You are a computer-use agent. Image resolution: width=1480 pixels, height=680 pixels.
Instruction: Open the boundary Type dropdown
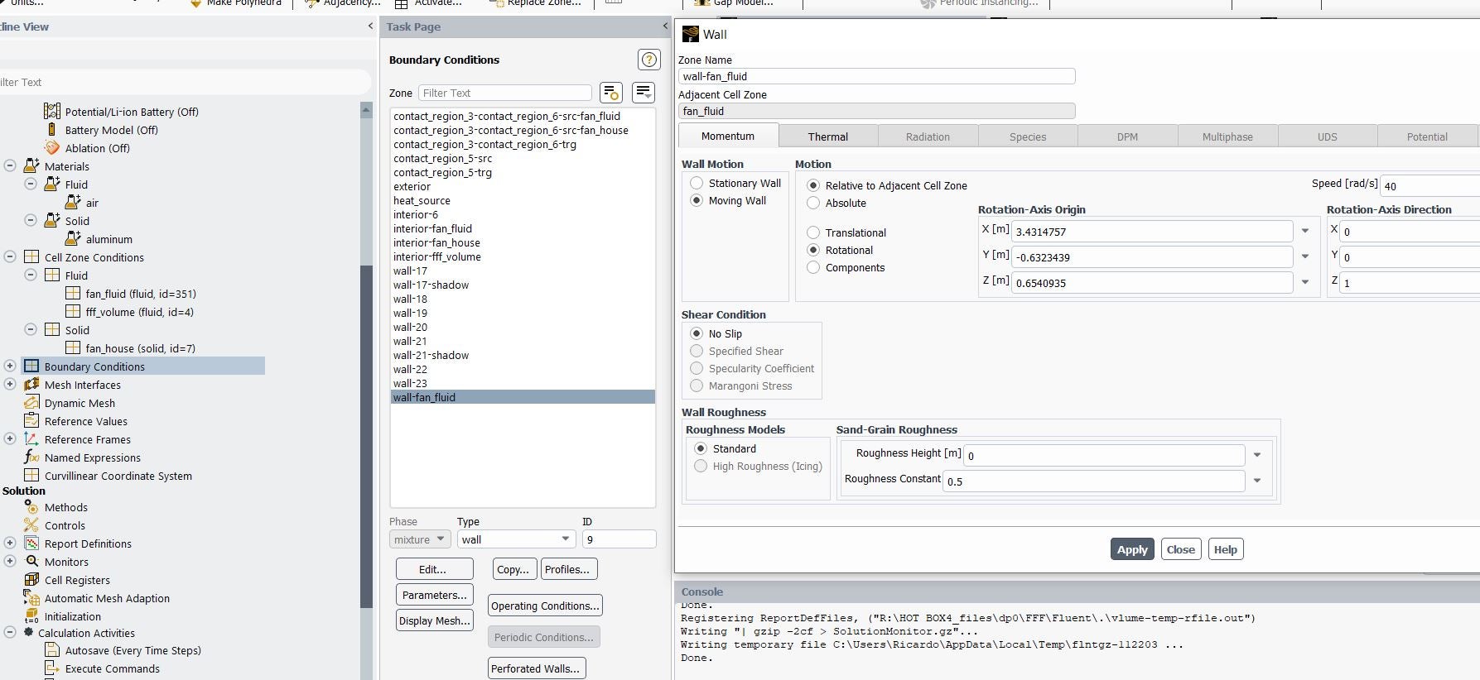516,539
